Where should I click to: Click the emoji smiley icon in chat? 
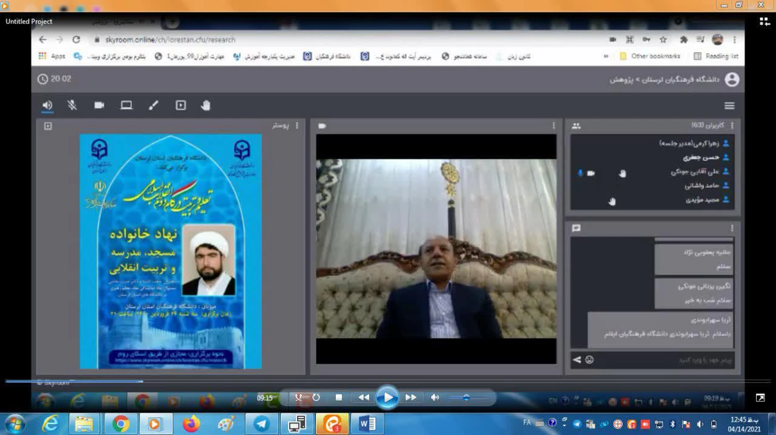[x=589, y=360]
